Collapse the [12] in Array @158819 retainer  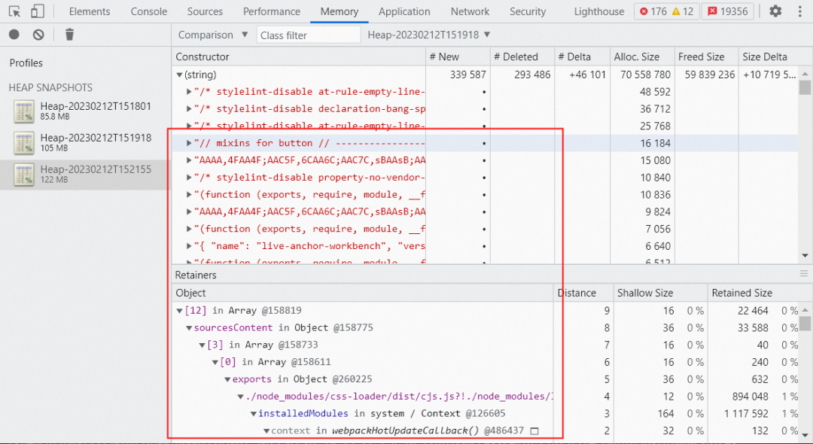pyautogui.click(x=179, y=310)
